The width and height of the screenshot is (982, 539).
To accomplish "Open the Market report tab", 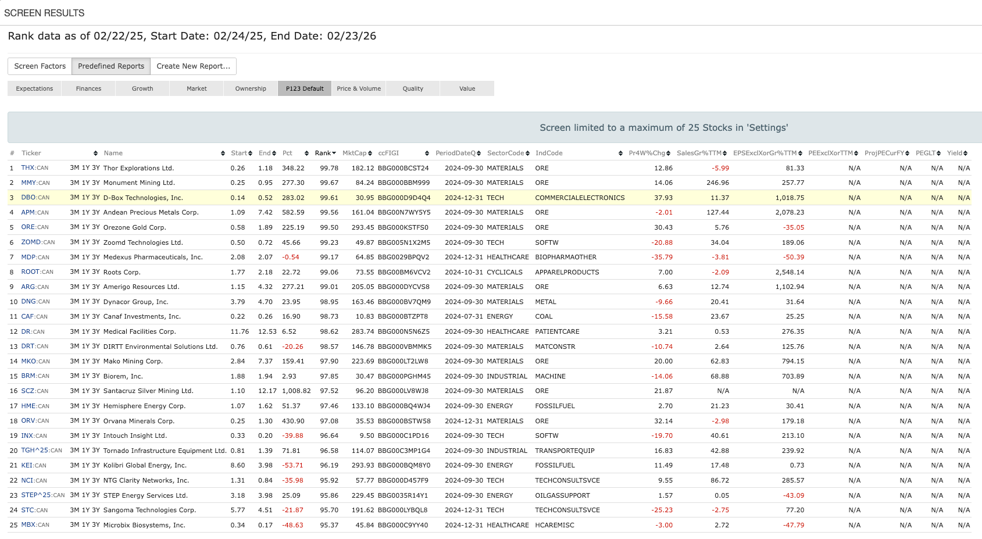I will click(197, 88).
